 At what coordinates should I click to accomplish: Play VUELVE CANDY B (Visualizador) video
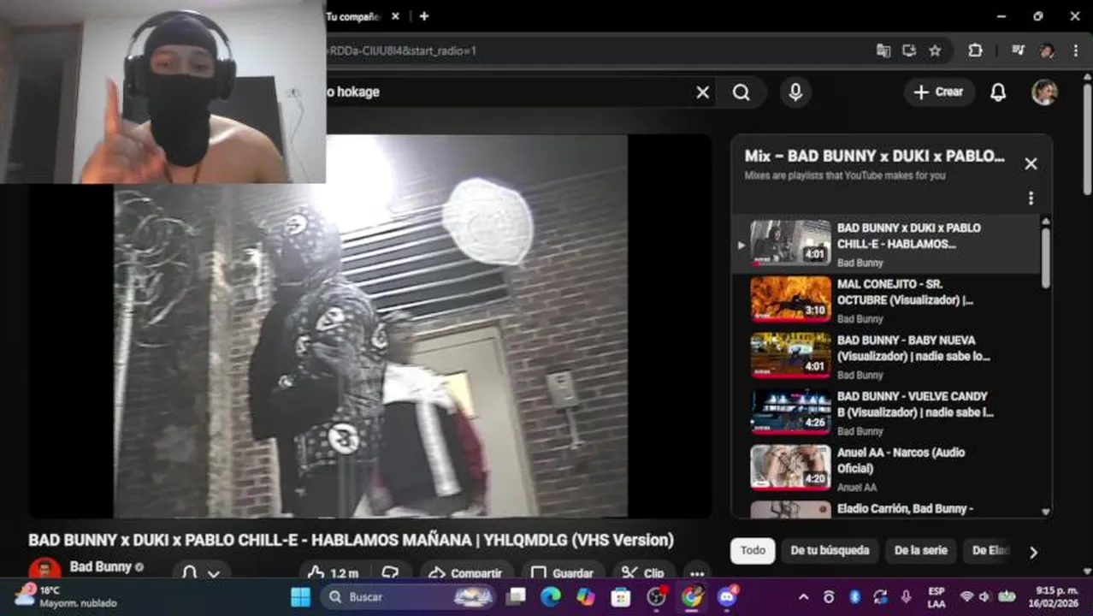pyautogui.click(x=790, y=412)
